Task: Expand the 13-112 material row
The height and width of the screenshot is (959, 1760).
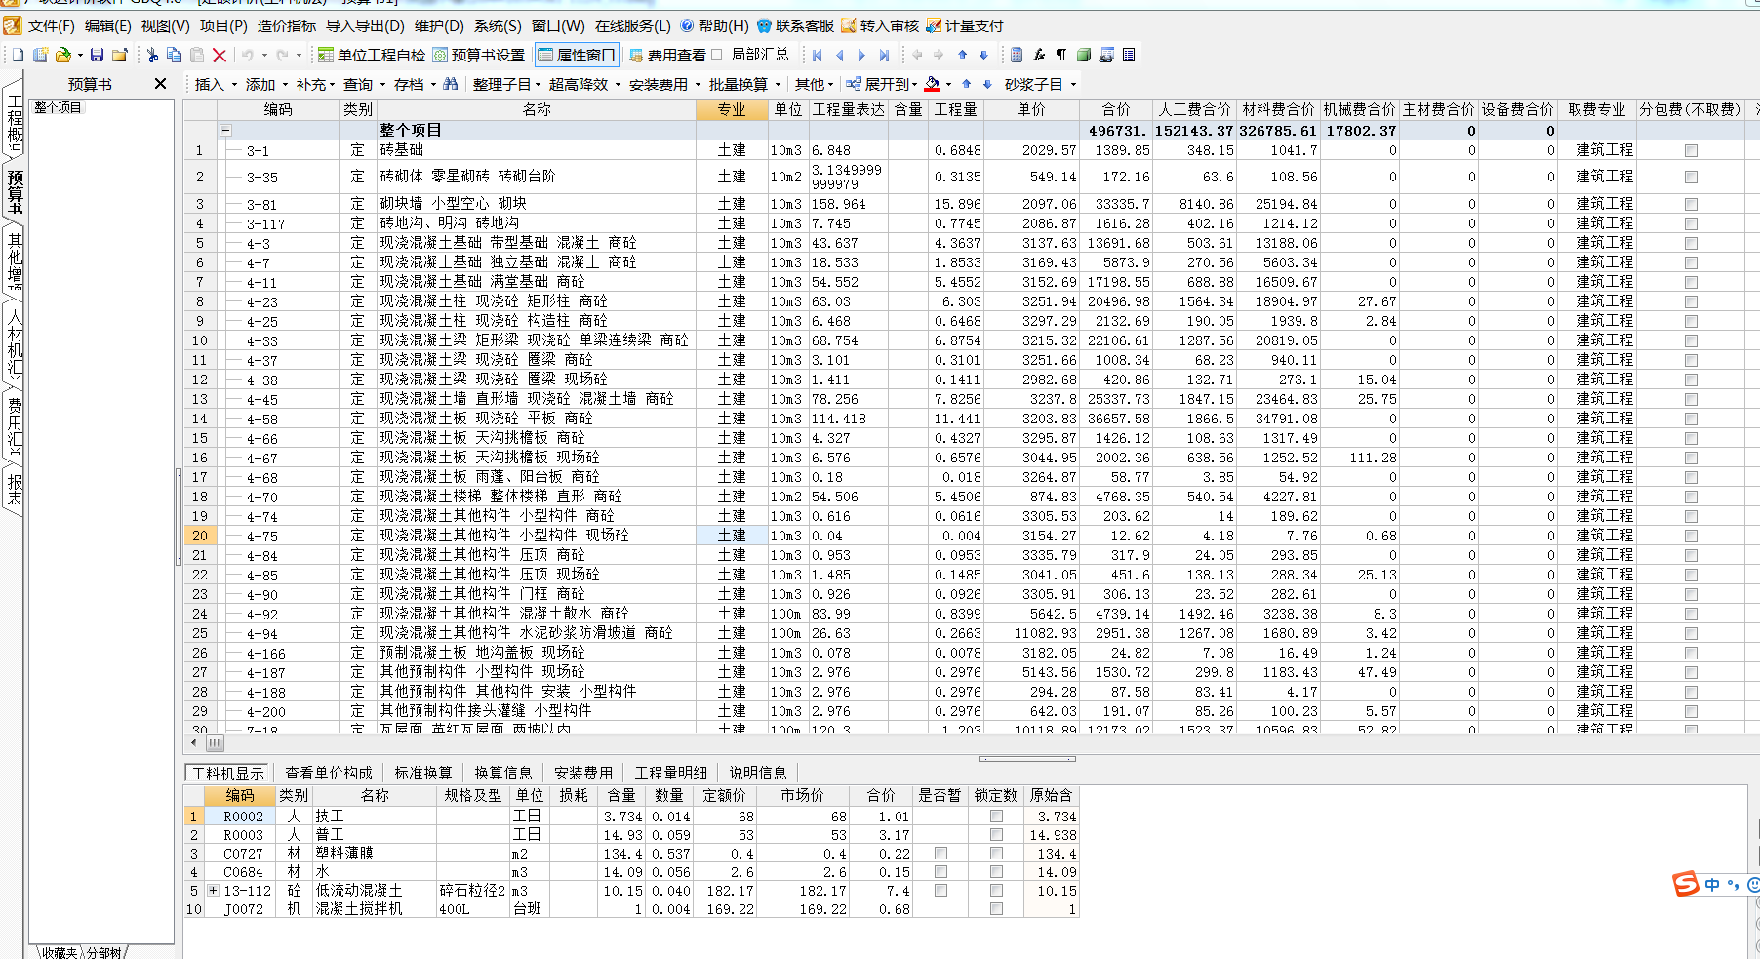Action: click(213, 891)
